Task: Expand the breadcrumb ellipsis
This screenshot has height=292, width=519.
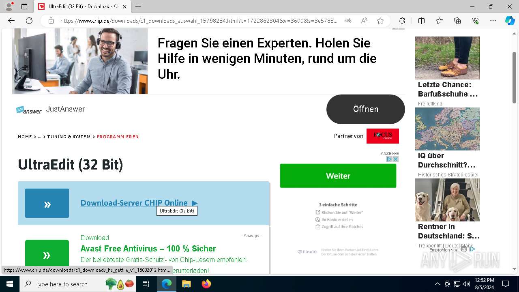Action: click(x=39, y=137)
